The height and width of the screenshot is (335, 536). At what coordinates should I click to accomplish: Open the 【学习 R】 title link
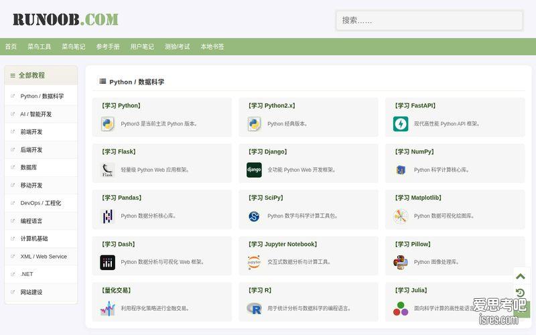click(260, 290)
